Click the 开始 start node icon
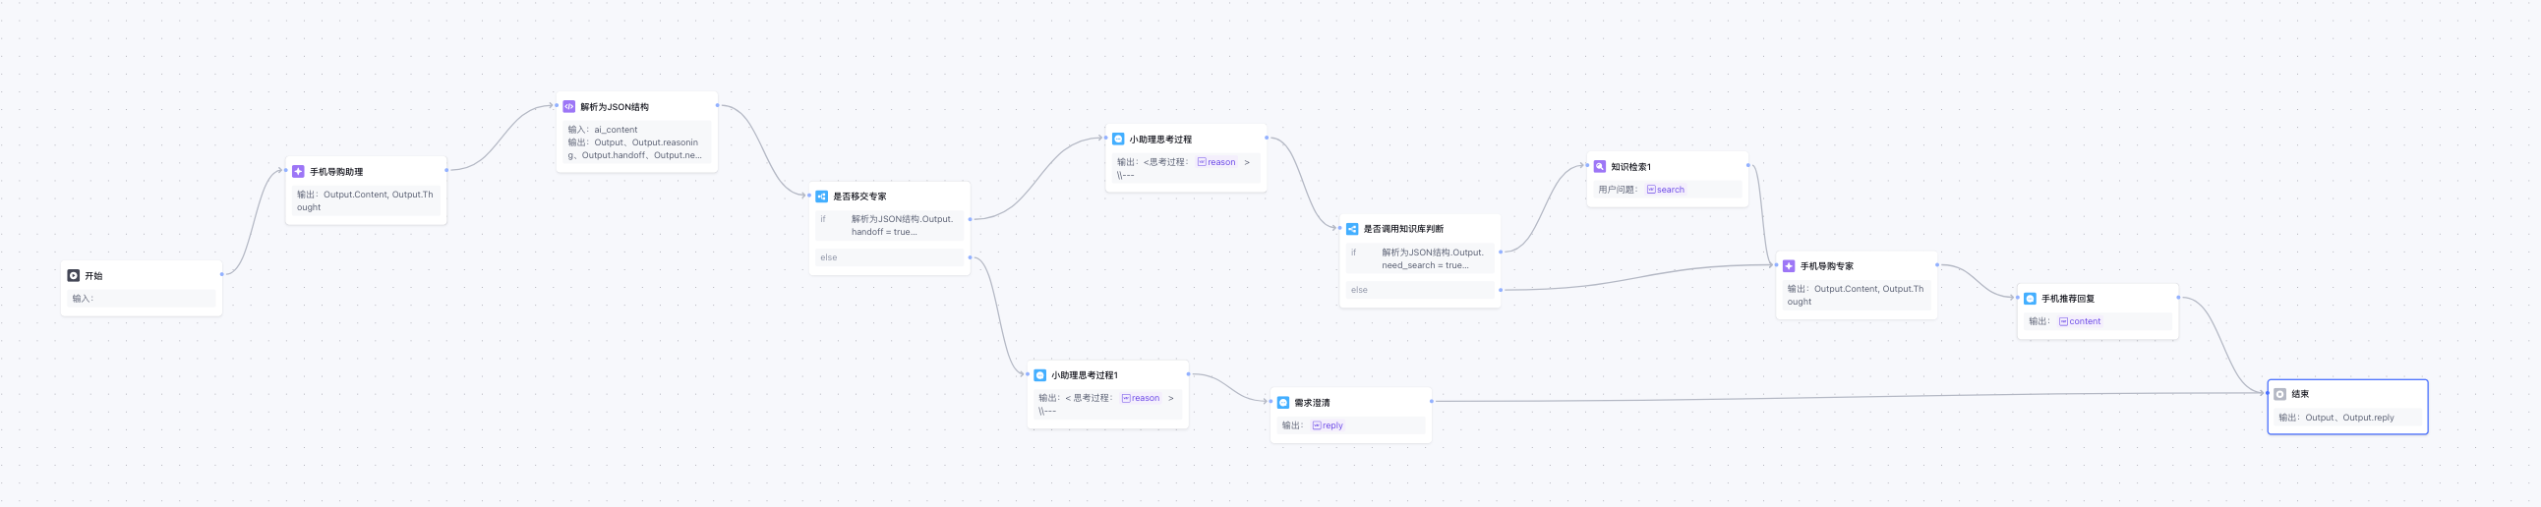 point(73,276)
